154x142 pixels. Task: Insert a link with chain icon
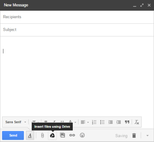click(x=72, y=135)
